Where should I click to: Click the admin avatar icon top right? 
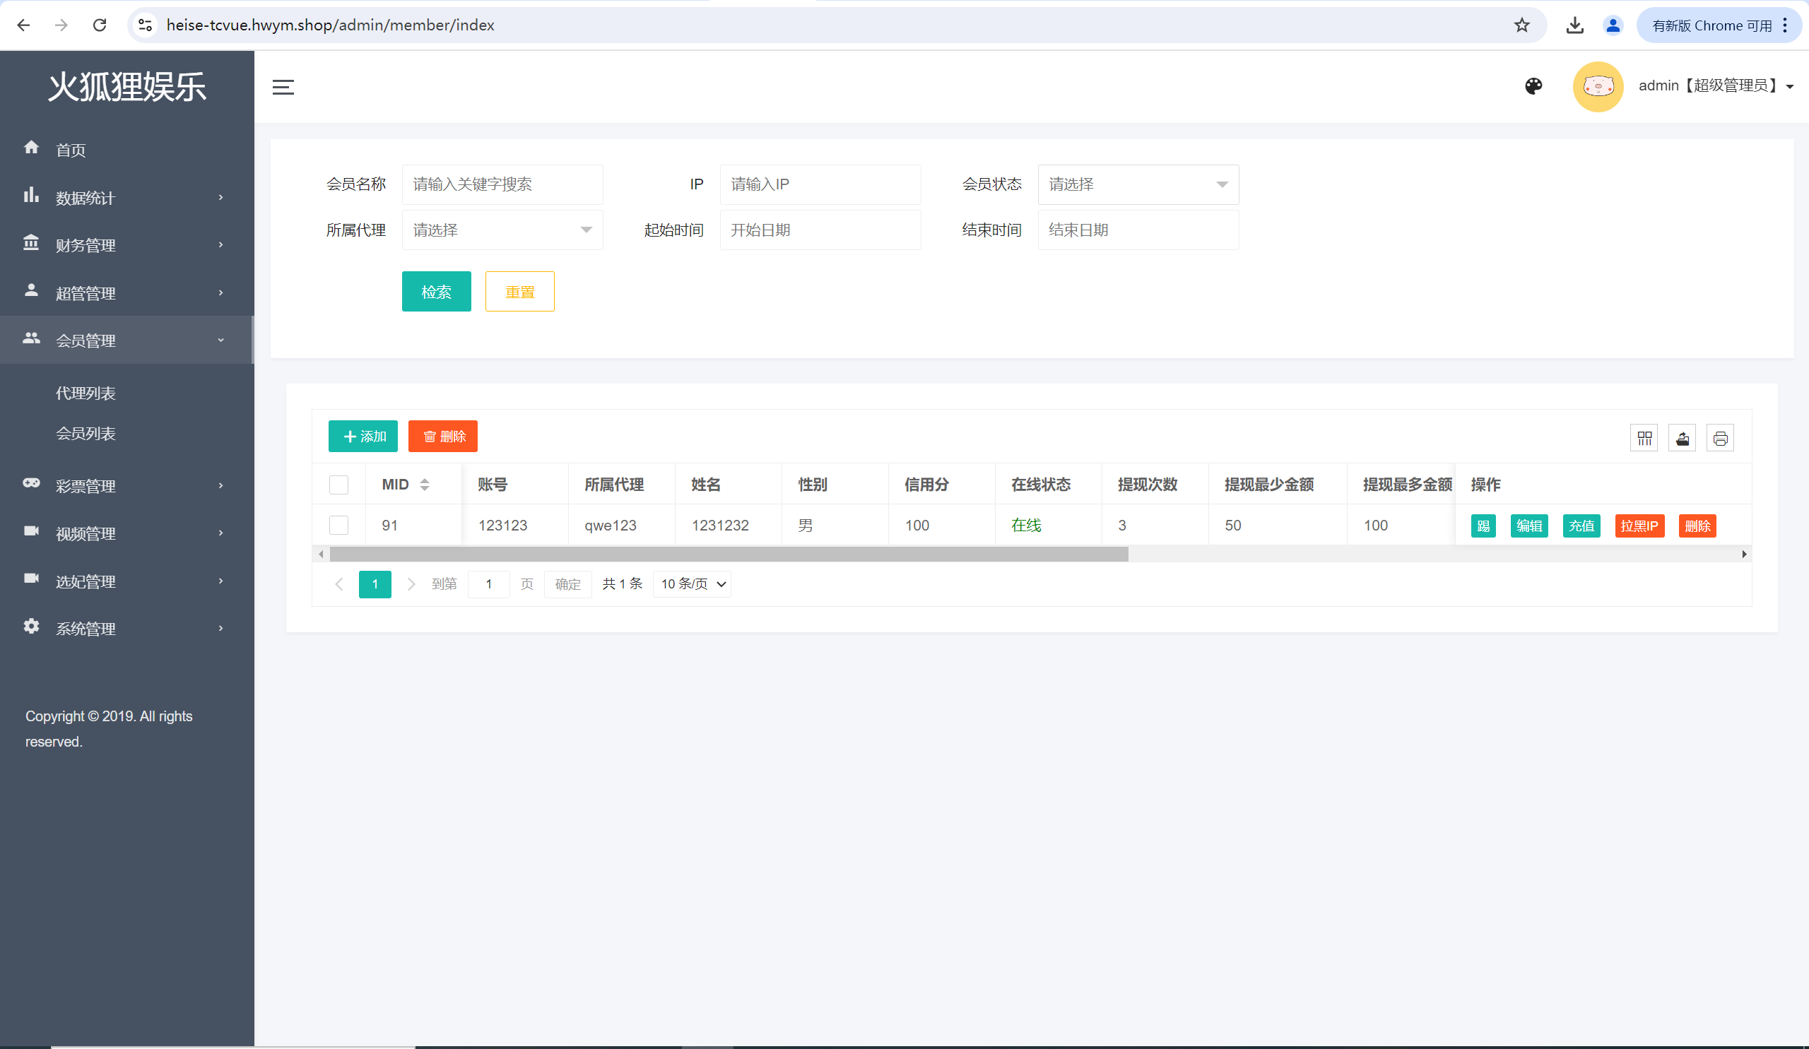pos(1598,85)
